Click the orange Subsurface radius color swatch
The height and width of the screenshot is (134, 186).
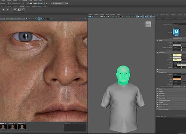(177, 79)
